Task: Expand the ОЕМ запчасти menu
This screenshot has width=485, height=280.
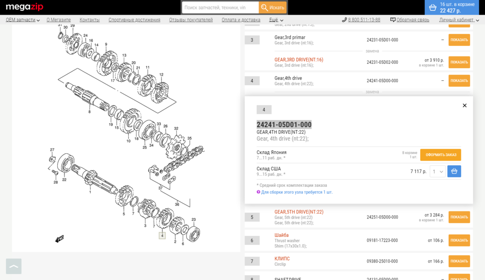Action: [x=23, y=20]
